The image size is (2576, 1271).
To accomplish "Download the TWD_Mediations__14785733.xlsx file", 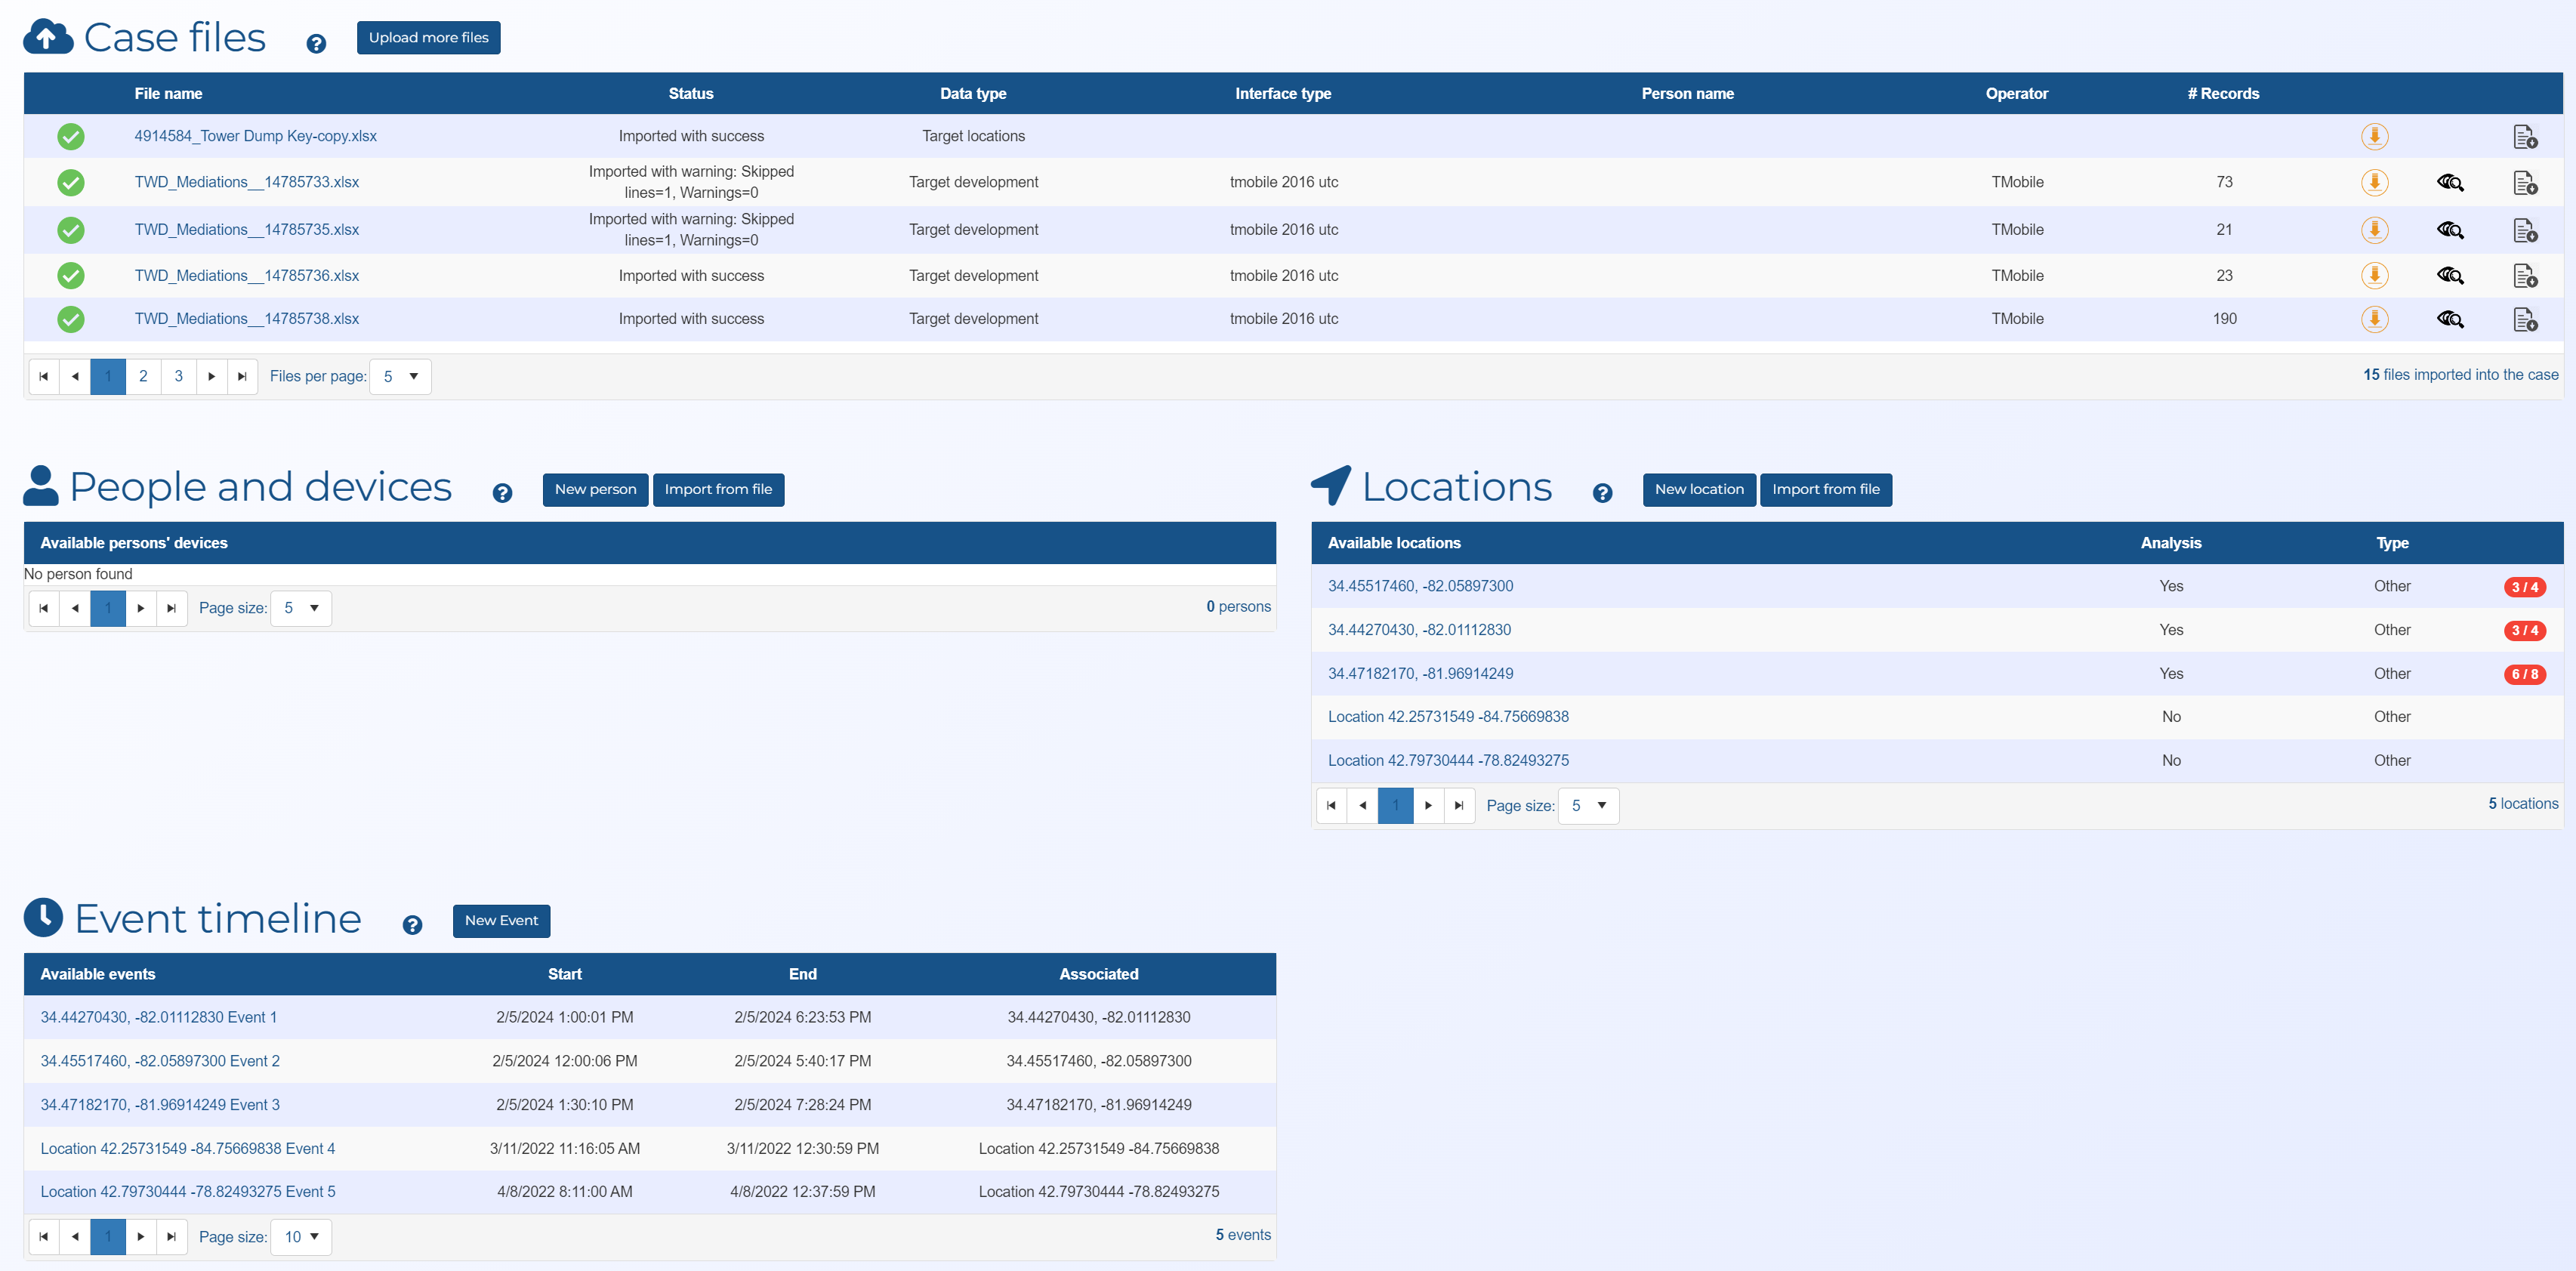I will (2374, 182).
